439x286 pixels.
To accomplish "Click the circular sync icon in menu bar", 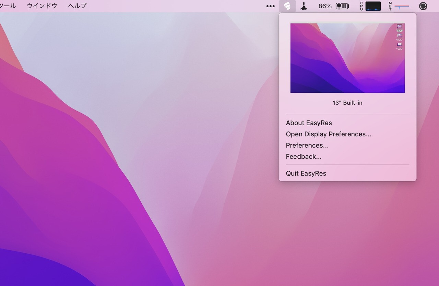I will tap(423, 6).
